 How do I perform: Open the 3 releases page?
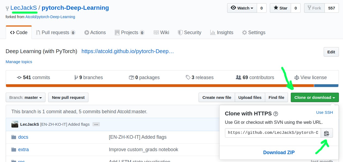click(x=199, y=77)
